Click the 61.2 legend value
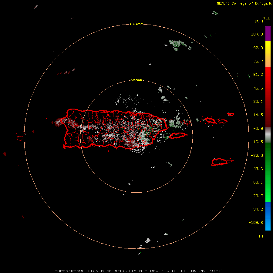Viewport: 273px width, 273px height. (258, 75)
